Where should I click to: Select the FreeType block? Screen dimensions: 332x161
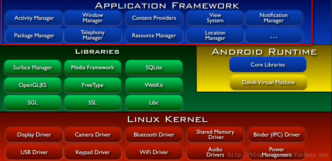pos(93,85)
